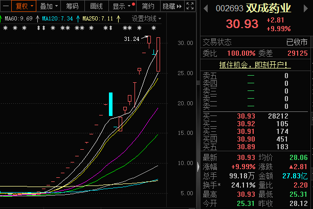This screenshot has width=313, height=209.
Task: Toggle the 筹码 chip distribution view
Action: tap(73, 7)
